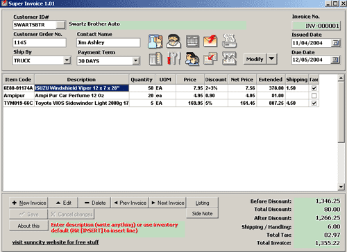The height and width of the screenshot is (252, 347).
Task: Click the tables with red checkmark icon
Action: click(210, 58)
